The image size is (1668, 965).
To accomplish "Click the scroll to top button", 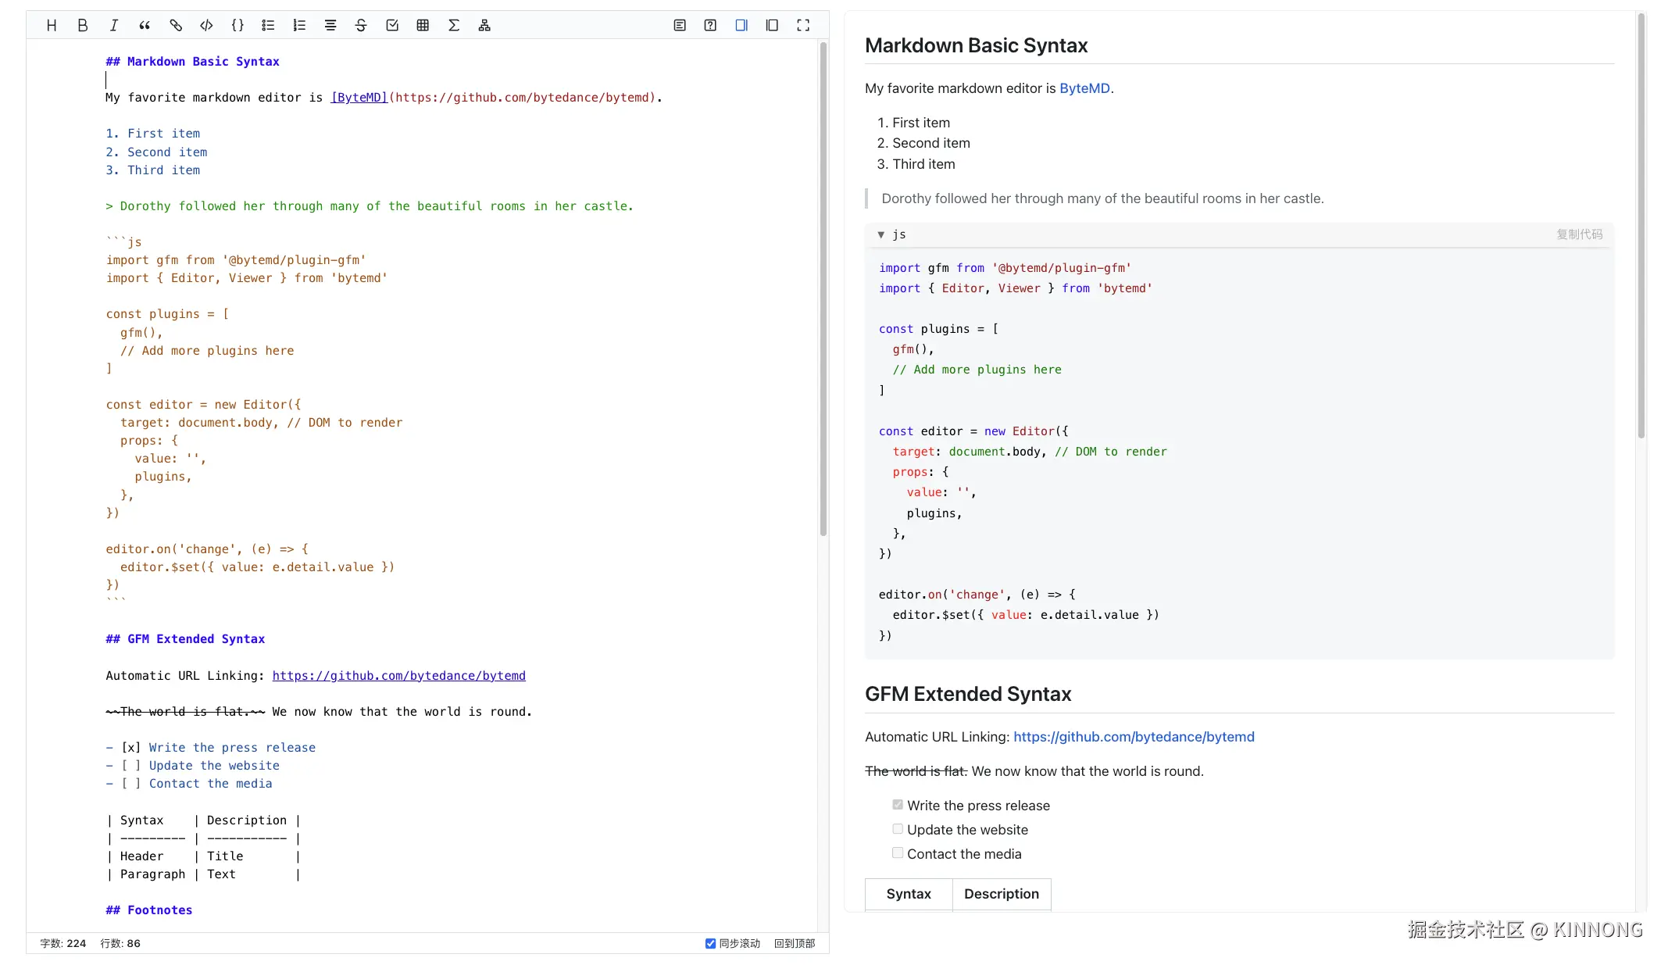I will [x=794, y=943].
